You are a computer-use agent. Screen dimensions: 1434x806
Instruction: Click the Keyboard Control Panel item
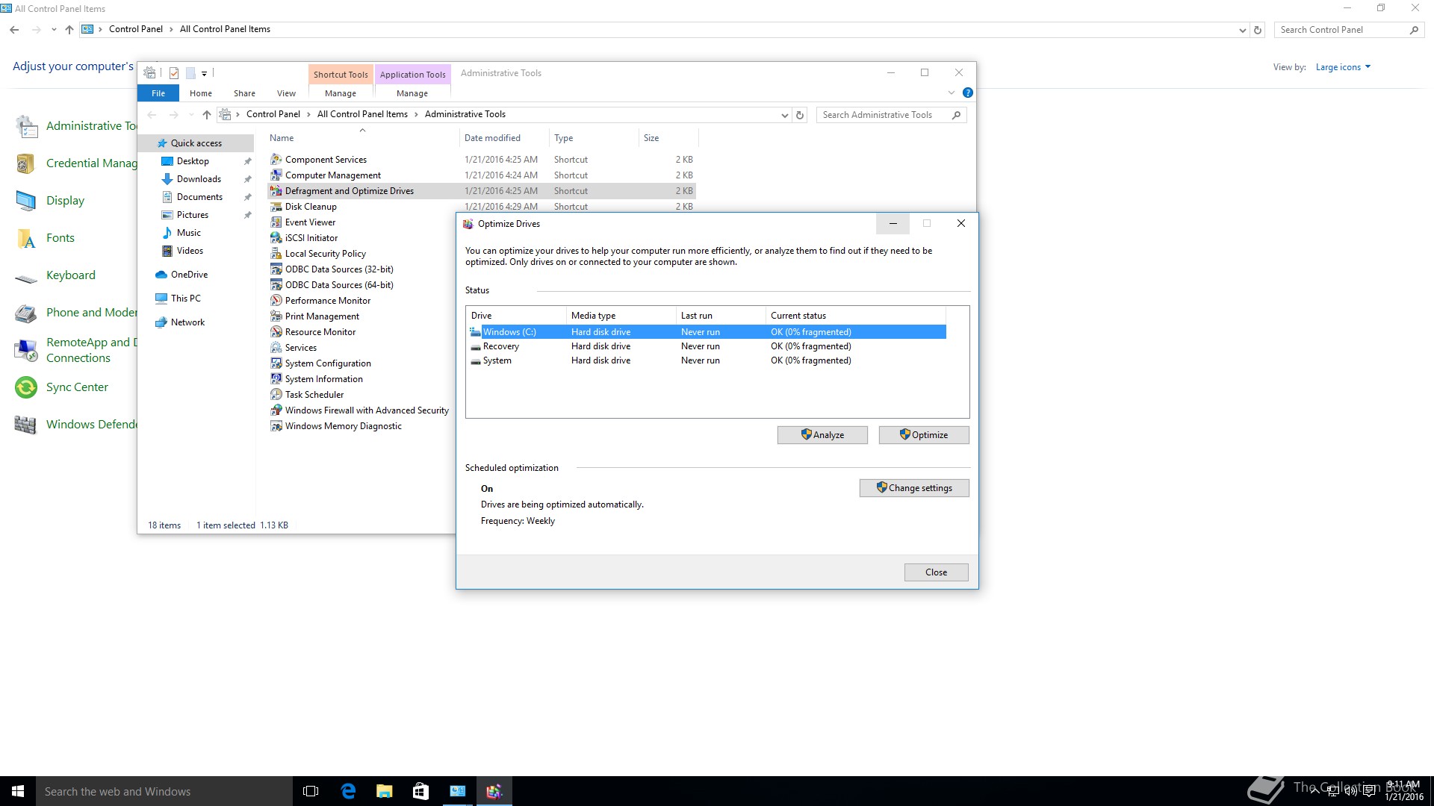pos(71,275)
